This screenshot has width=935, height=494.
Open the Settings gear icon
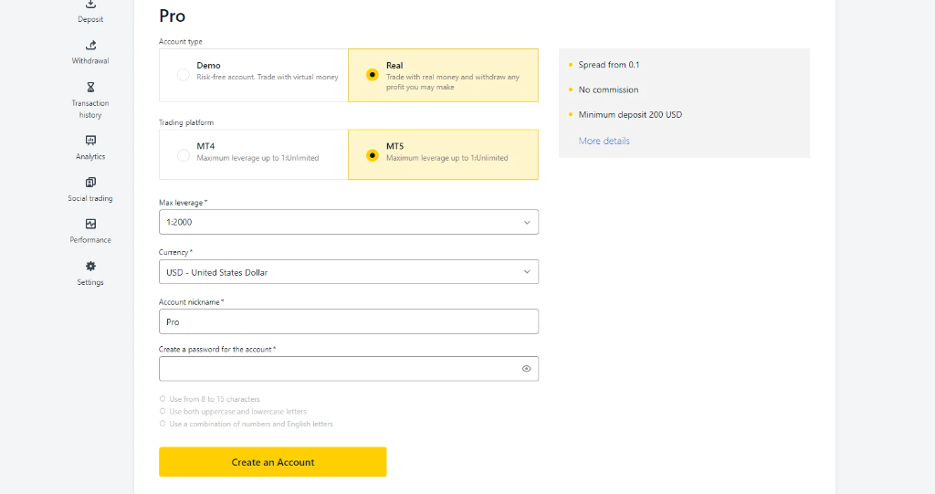(90, 267)
